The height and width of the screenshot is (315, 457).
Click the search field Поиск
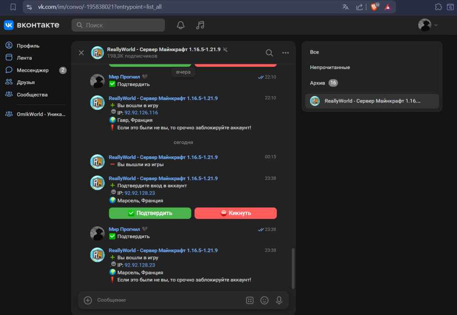pos(118,25)
